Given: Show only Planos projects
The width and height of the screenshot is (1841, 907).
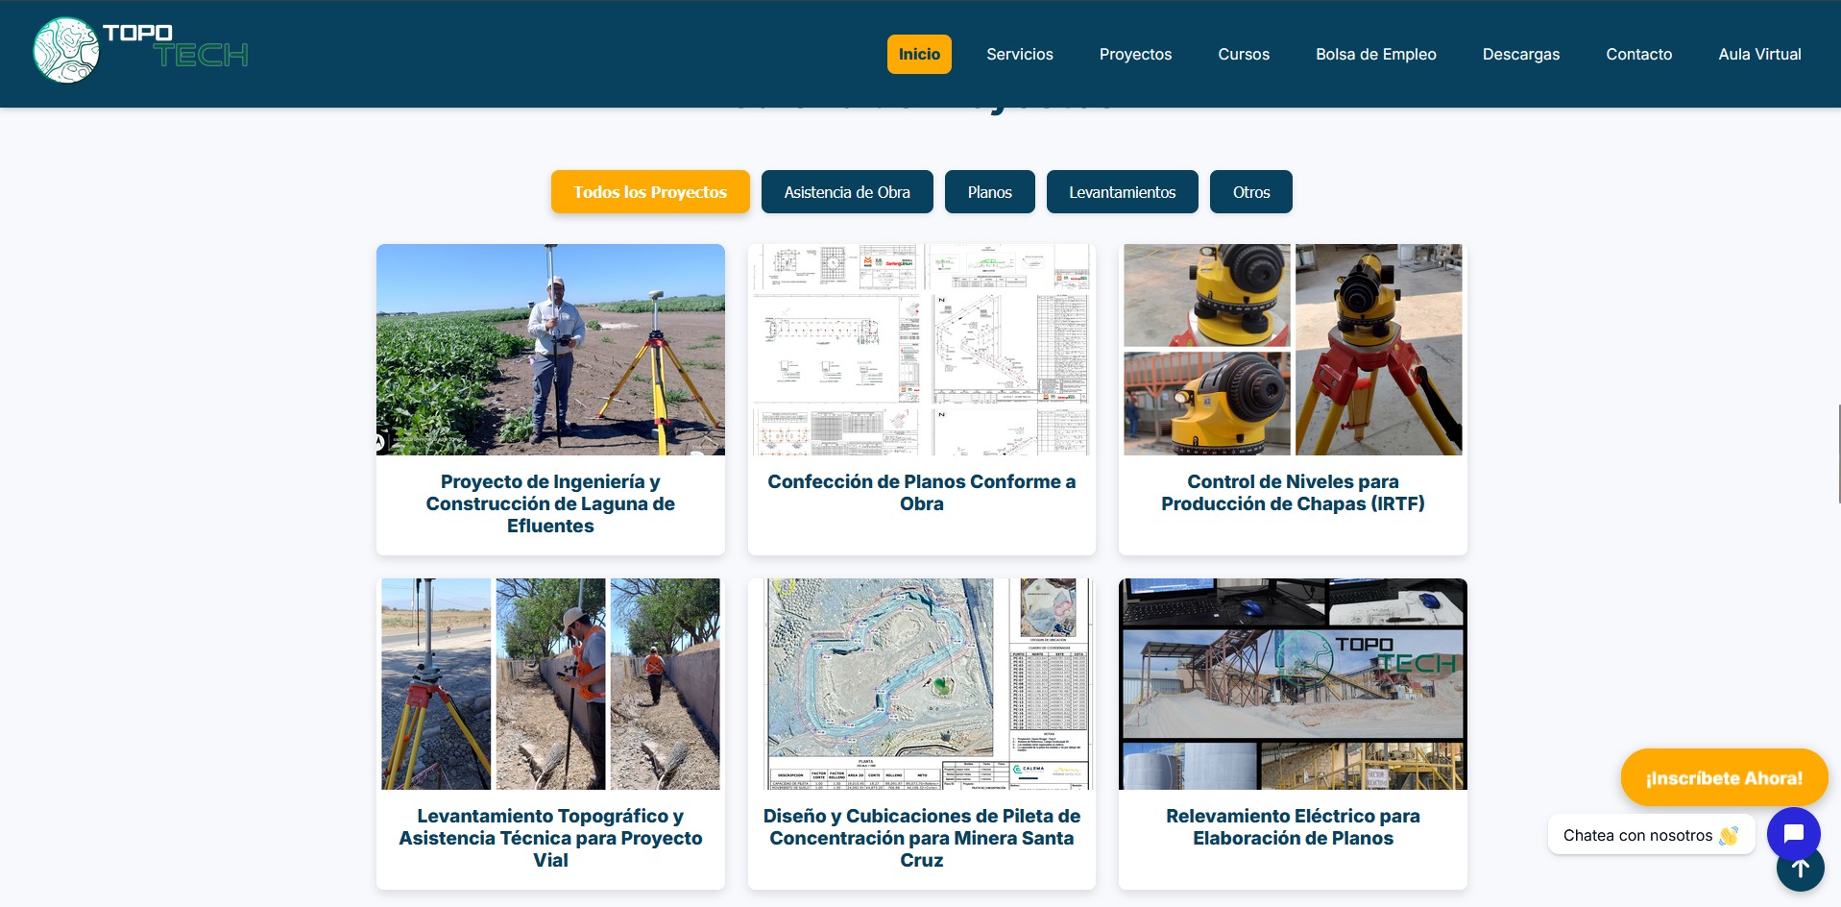Looking at the screenshot, I should tap(989, 192).
